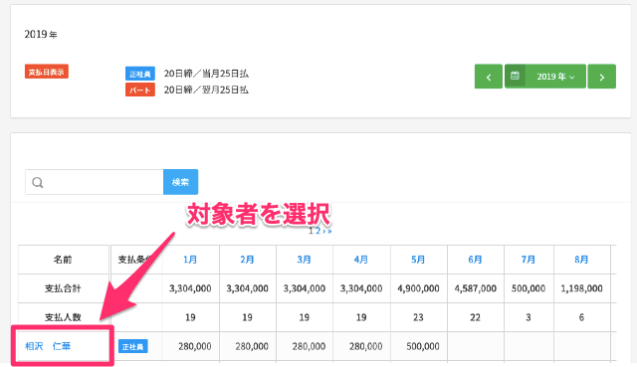Select current page number 1
Screen dimensions: 637x367
311,231
